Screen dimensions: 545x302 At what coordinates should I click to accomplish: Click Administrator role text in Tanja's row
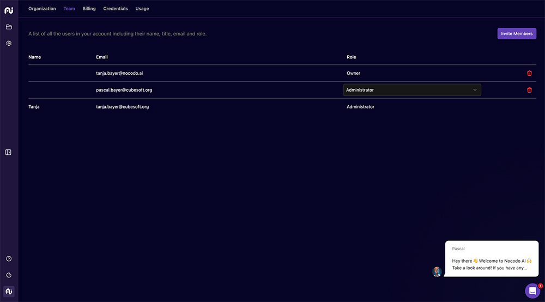tap(360, 107)
